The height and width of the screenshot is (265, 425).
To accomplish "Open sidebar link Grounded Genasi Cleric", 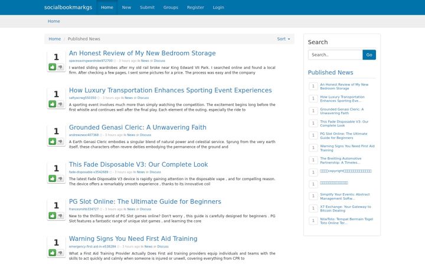I will click(342, 111).
